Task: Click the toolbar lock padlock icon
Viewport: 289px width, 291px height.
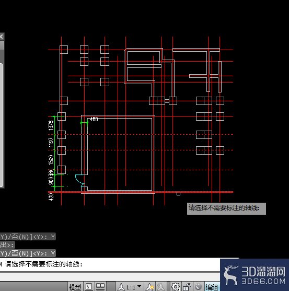Action: point(187,287)
